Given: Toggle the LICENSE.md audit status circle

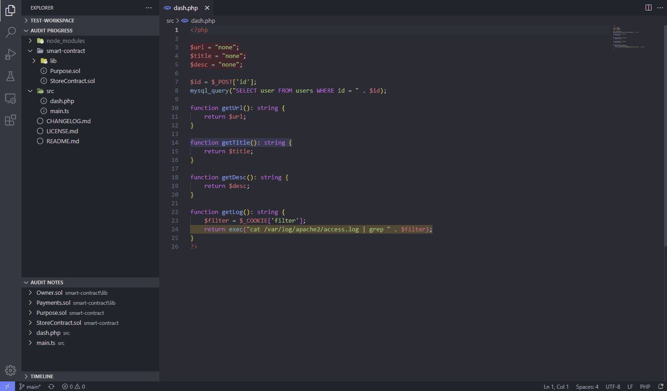Looking at the screenshot, I should pyautogui.click(x=40, y=131).
